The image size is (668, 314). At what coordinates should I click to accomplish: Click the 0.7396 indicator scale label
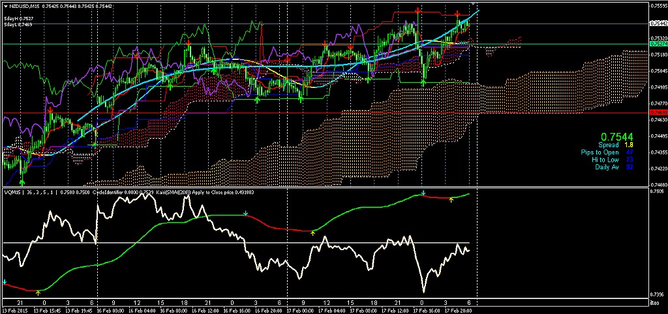(658, 294)
